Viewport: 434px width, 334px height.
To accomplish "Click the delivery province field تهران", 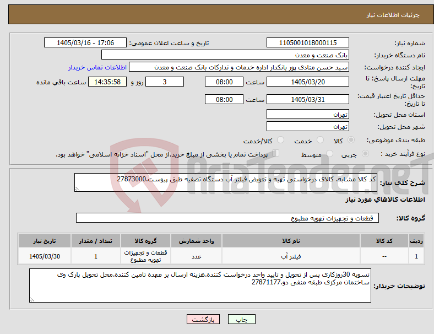I will tap(307, 115).
